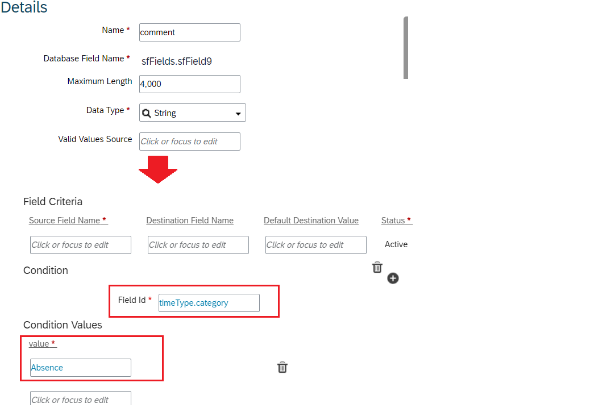
Task: Edit the Field Id timeType.category input
Action: tap(209, 303)
